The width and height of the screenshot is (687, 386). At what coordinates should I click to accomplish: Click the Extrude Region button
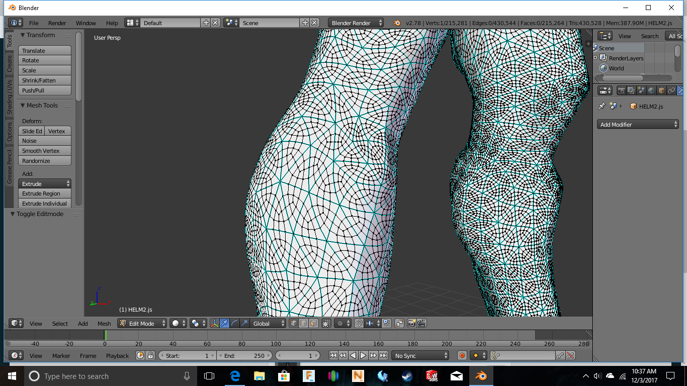coord(45,193)
